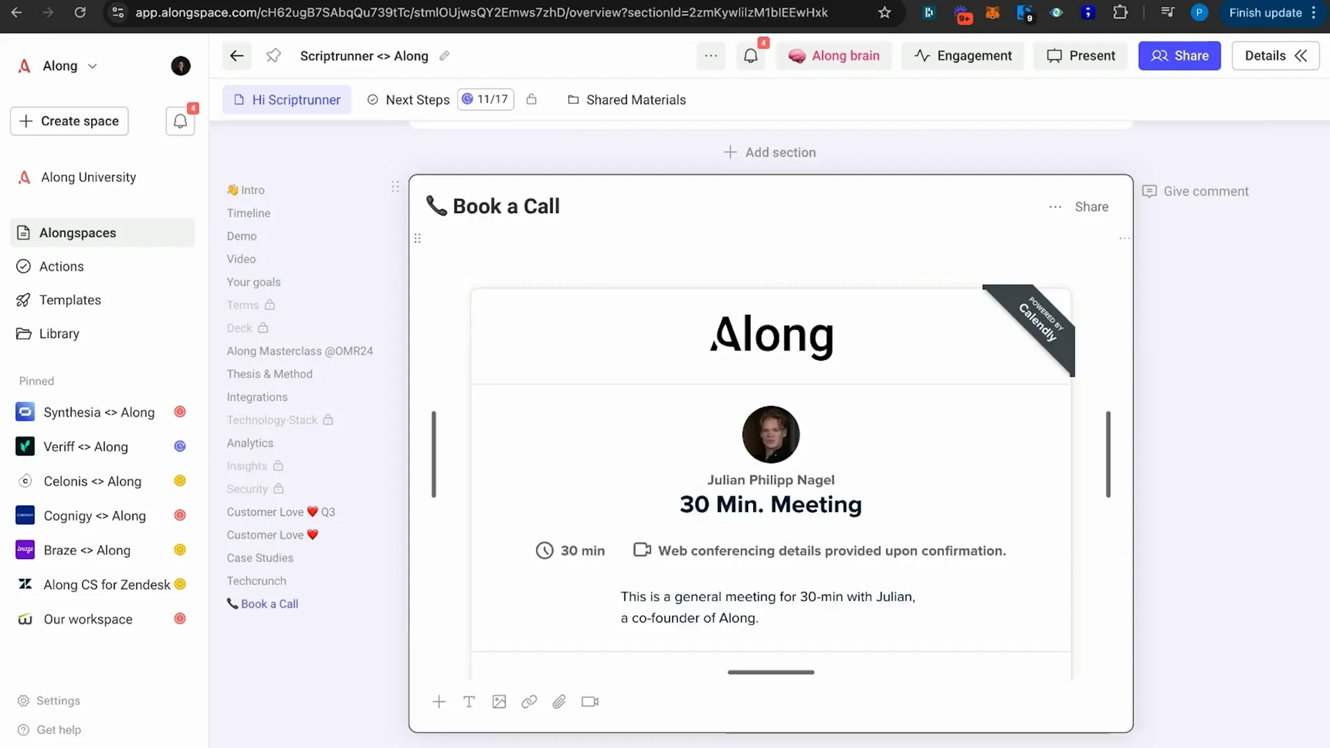Open the sidebar notifications bell
The width and height of the screenshot is (1330, 748).
pos(180,121)
